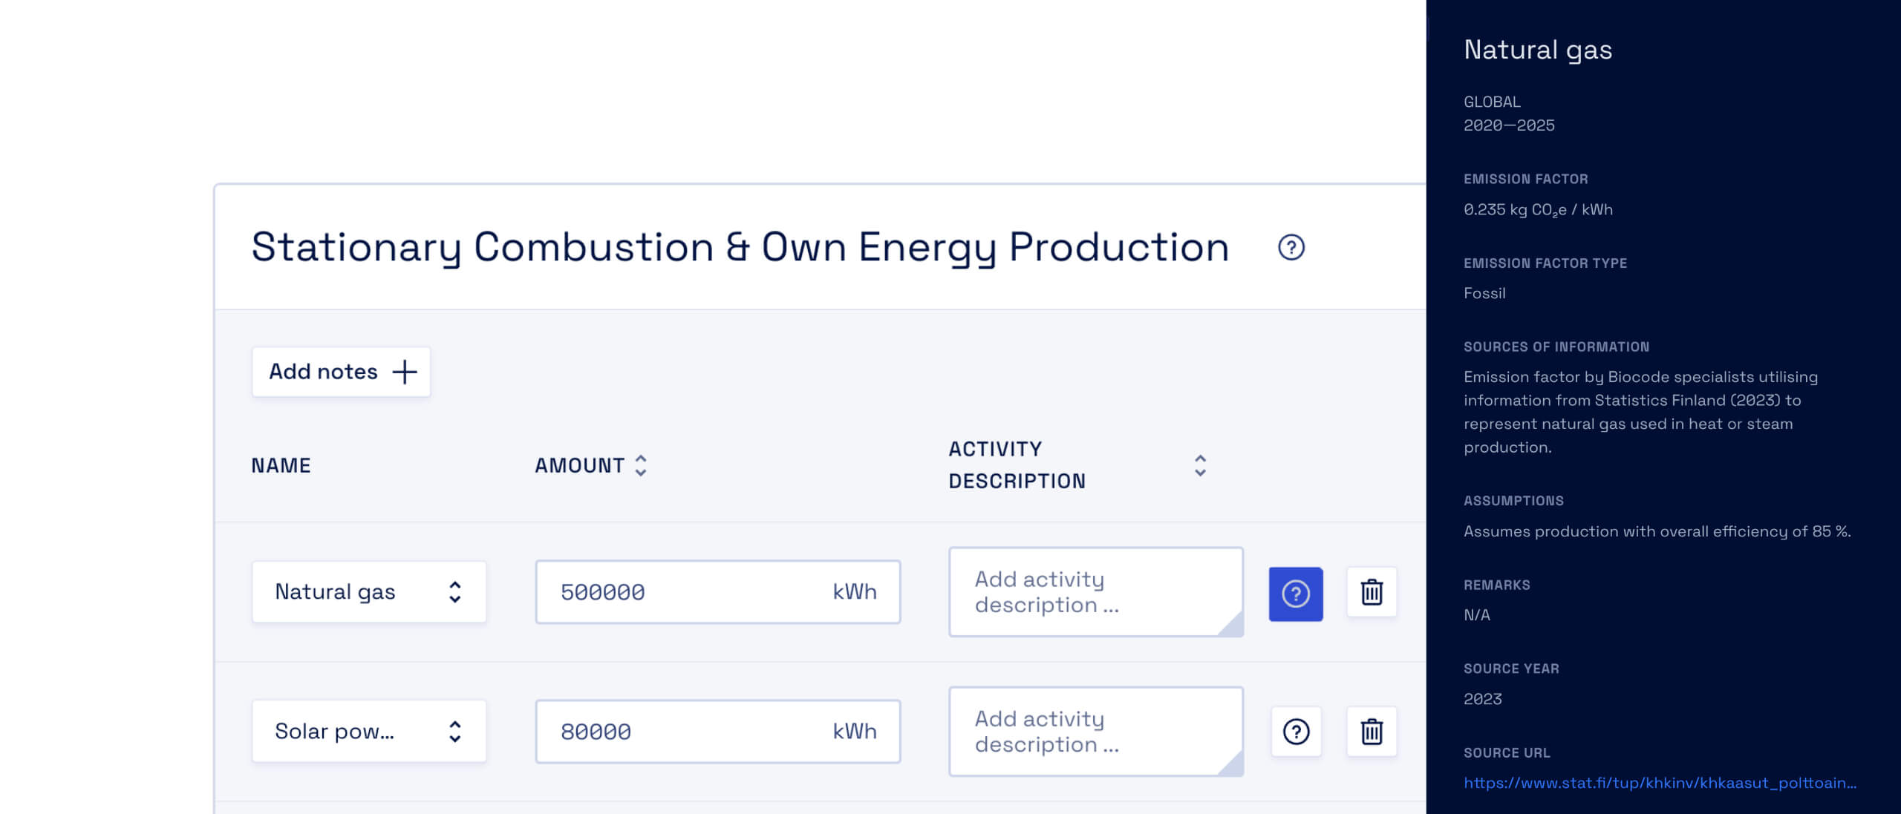The height and width of the screenshot is (814, 1901).
Task: Click the 80000 kWh amount field
Action: click(x=717, y=731)
